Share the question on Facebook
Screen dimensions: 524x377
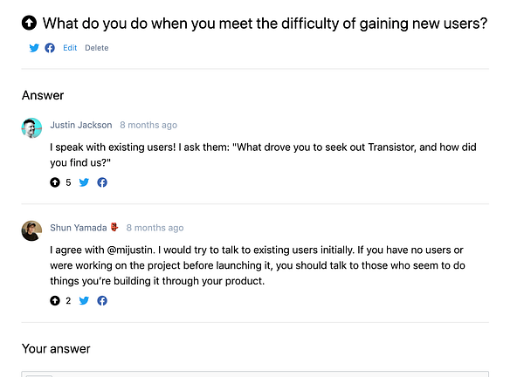click(50, 48)
